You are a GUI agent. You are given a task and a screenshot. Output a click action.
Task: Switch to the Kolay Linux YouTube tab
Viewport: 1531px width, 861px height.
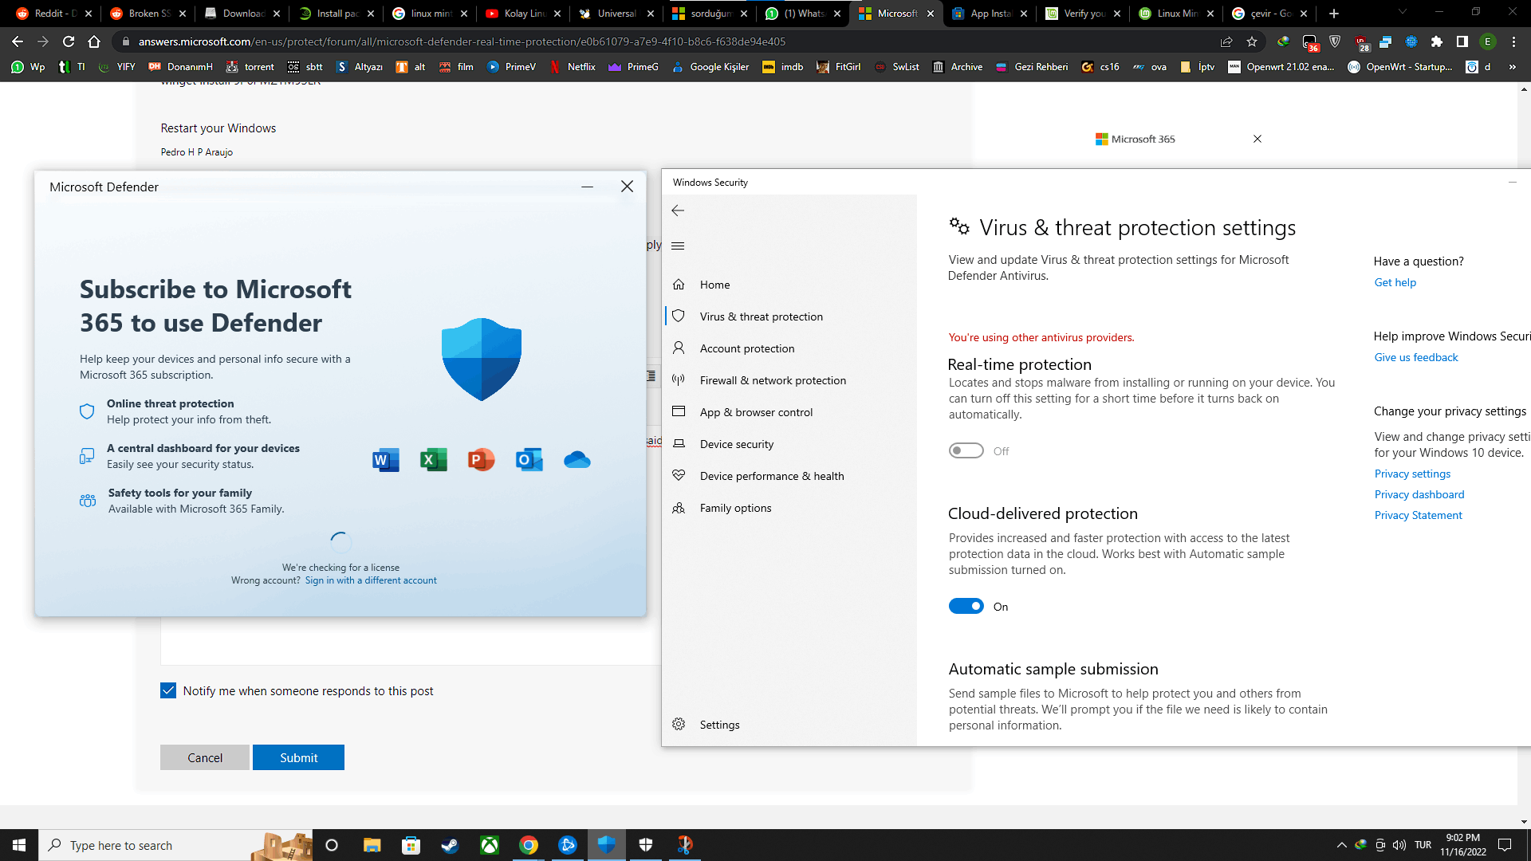click(x=523, y=14)
